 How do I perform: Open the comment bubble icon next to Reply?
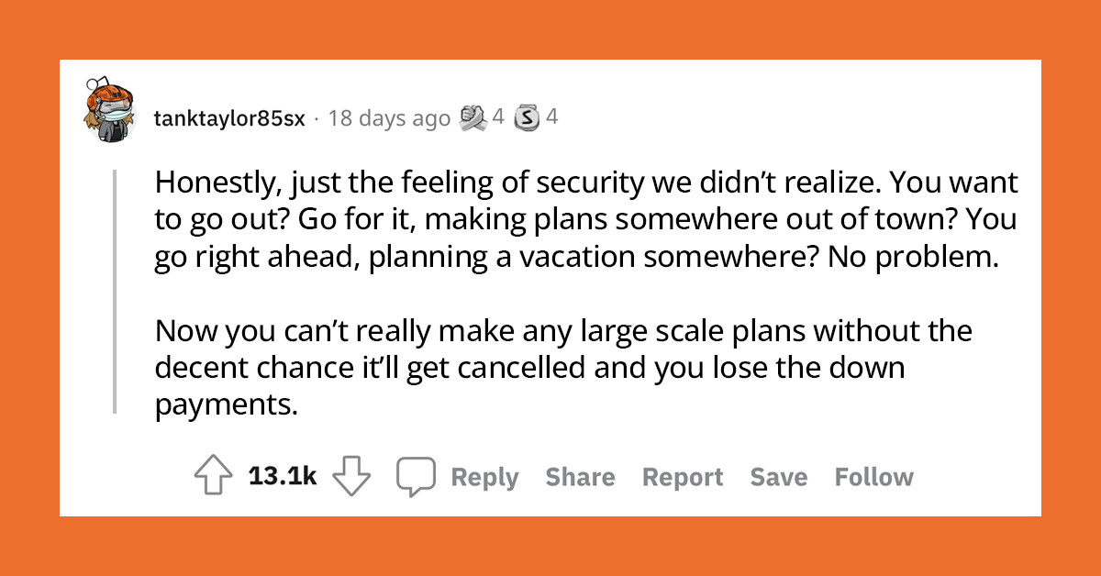416,473
